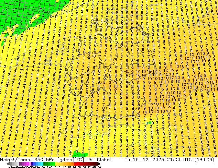Click the bright lime green legend swatch
The height and width of the screenshot is (168, 218).
click(54, 164)
